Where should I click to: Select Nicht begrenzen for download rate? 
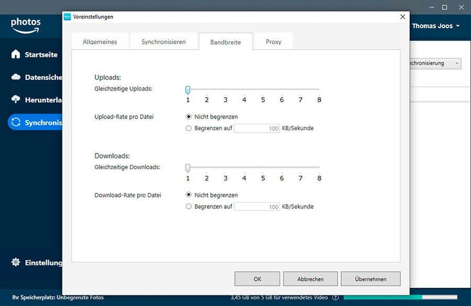click(x=188, y=195)
